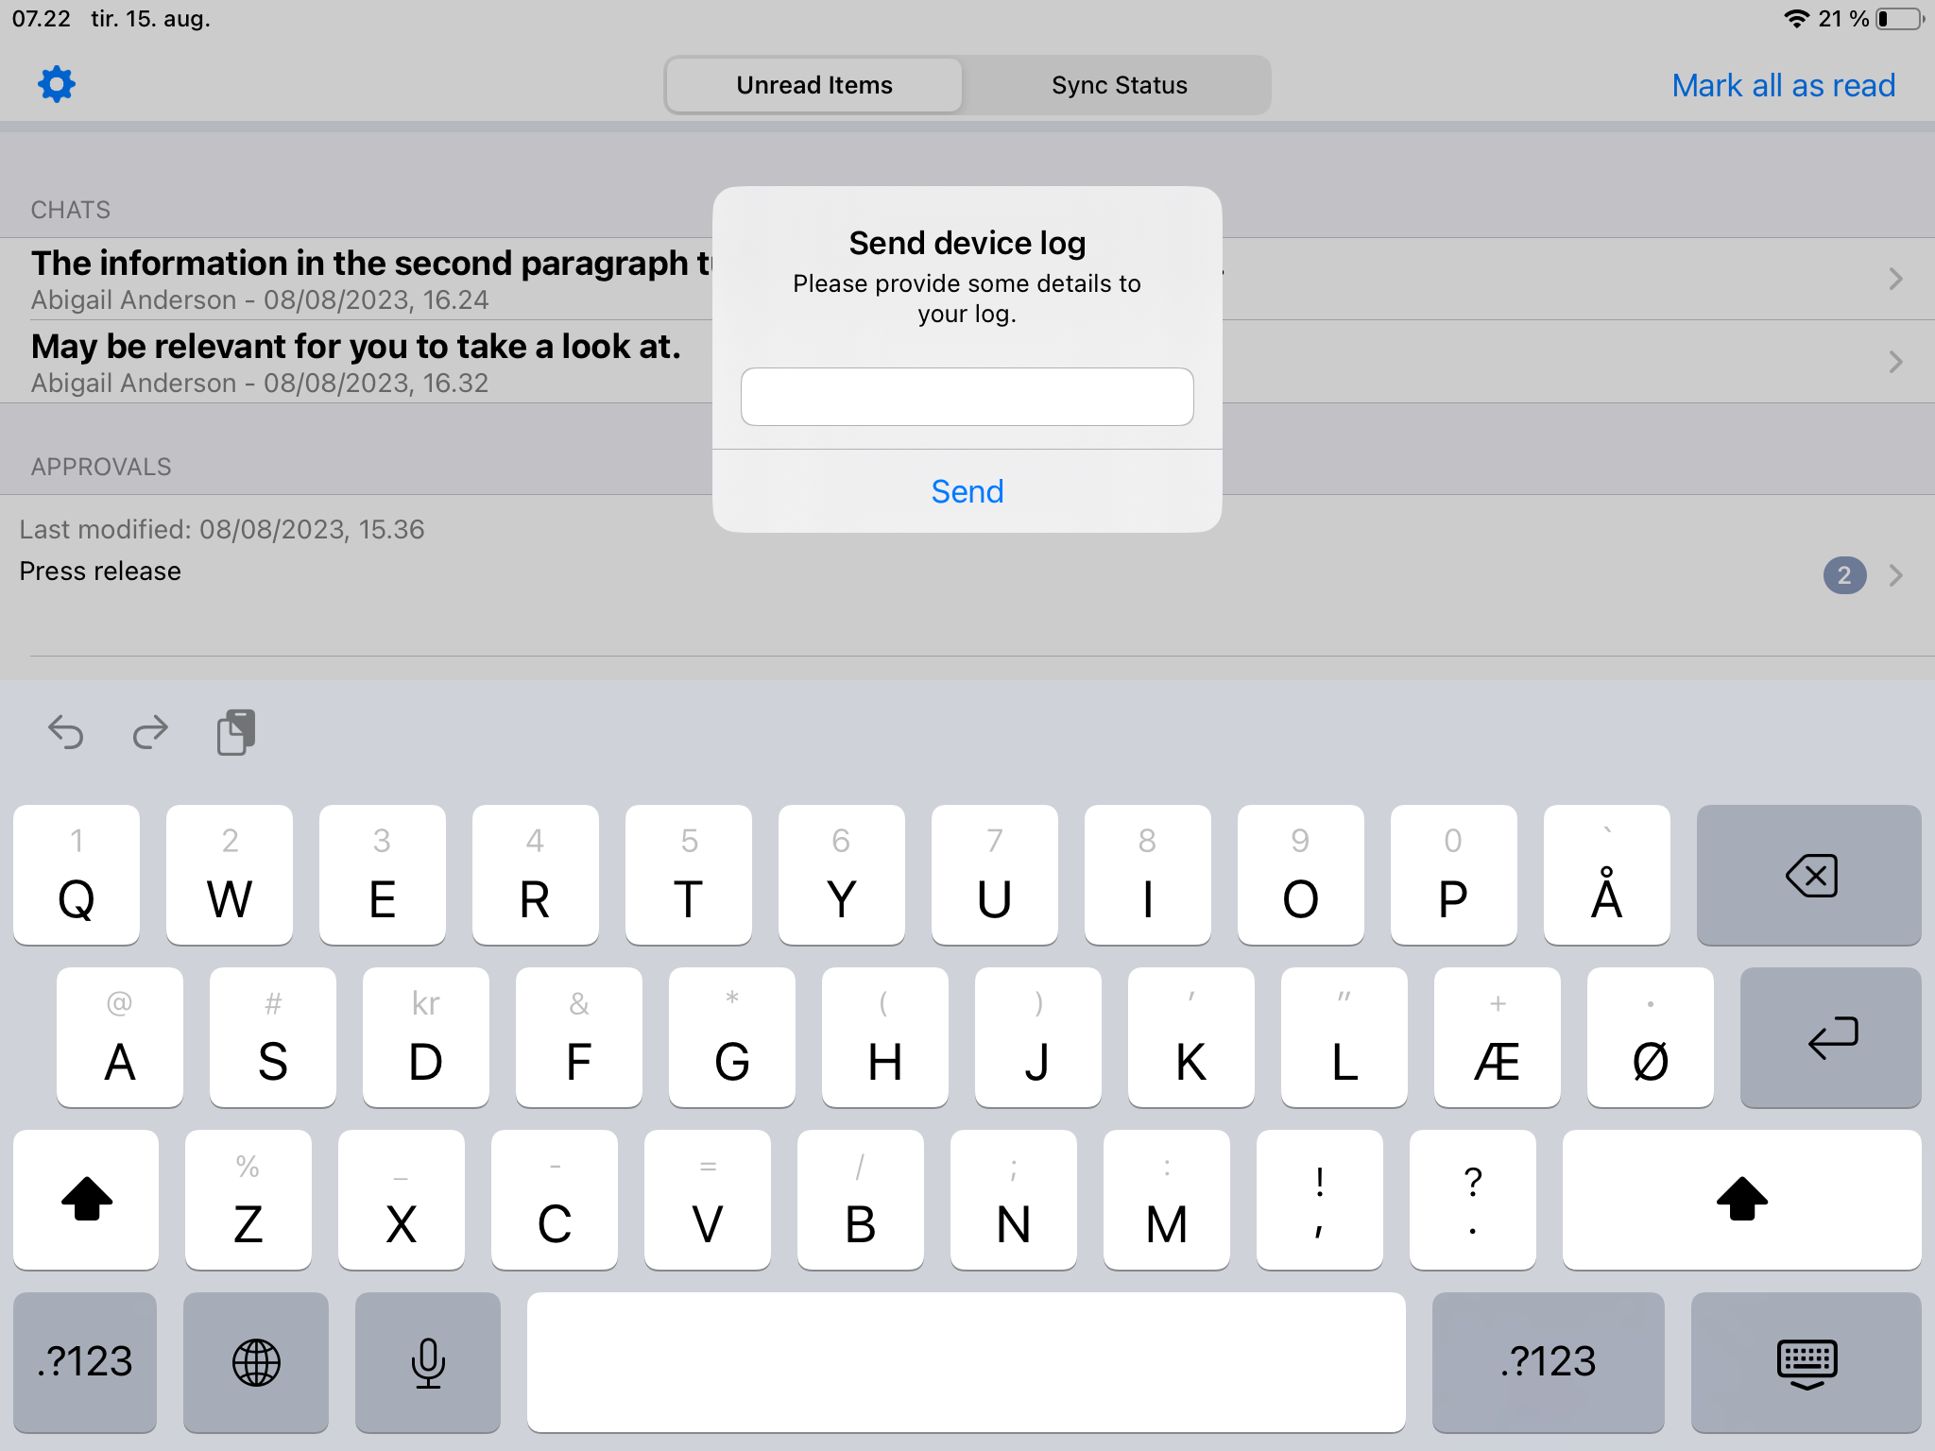
Task: Click the redo arrow icon
Action: (x=149, y=731)
